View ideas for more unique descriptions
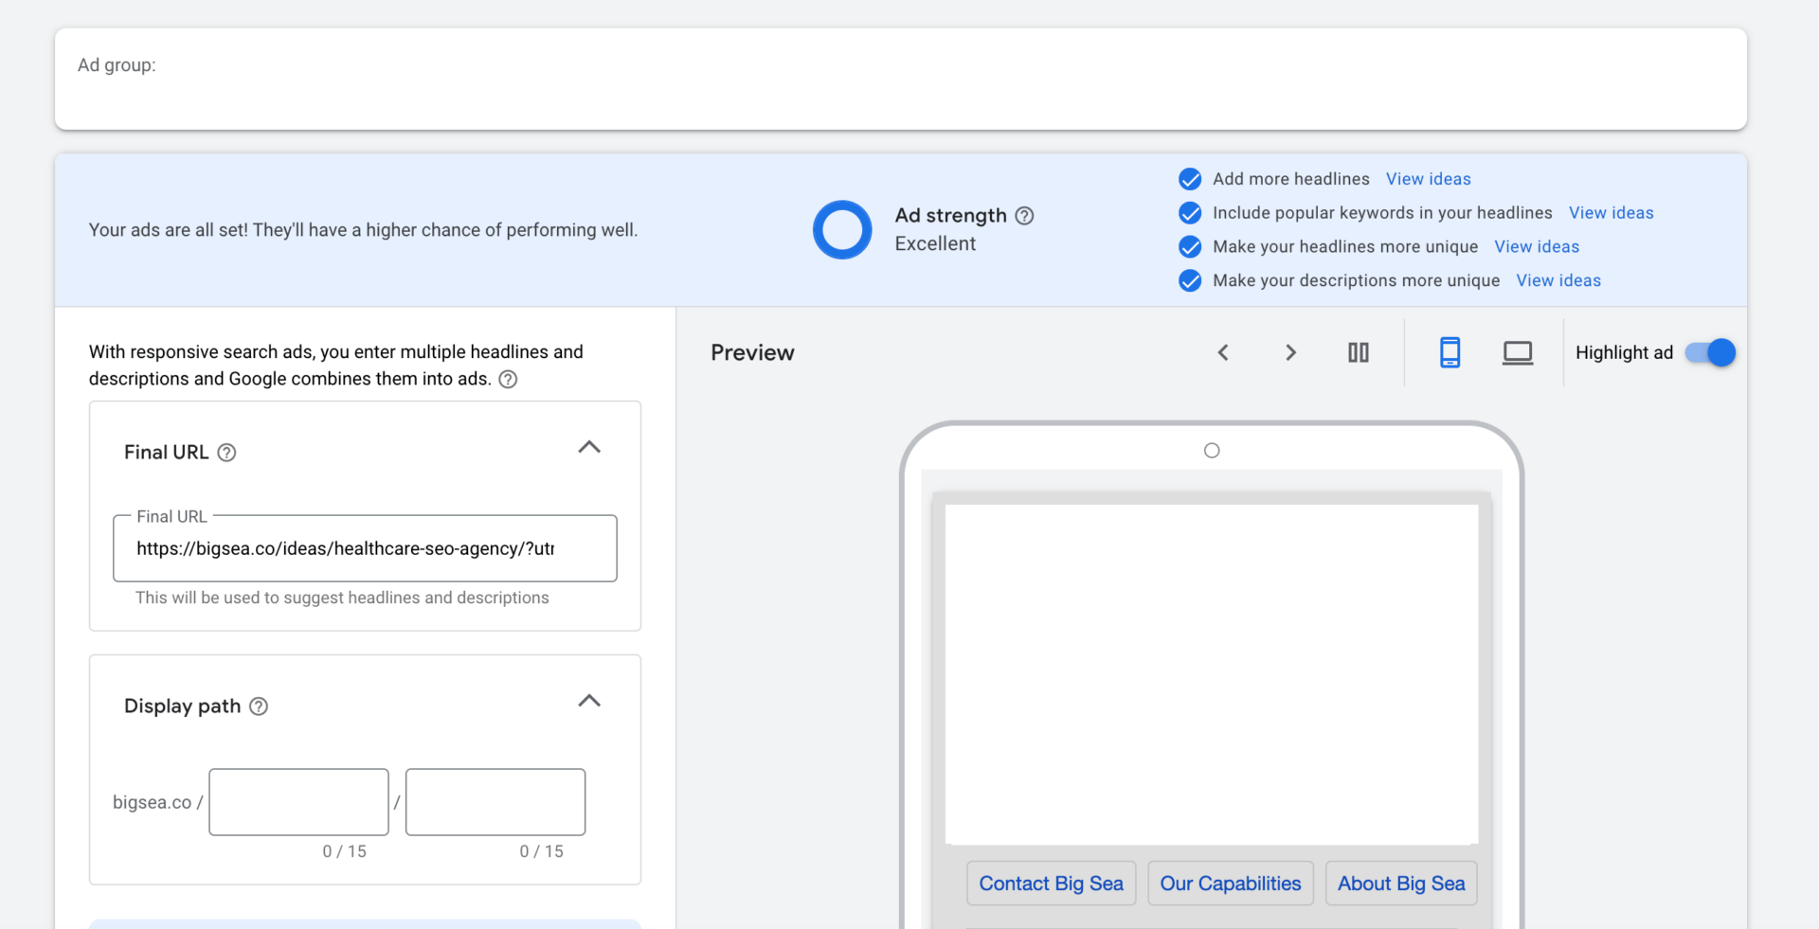 click(x=1558, y=280)
